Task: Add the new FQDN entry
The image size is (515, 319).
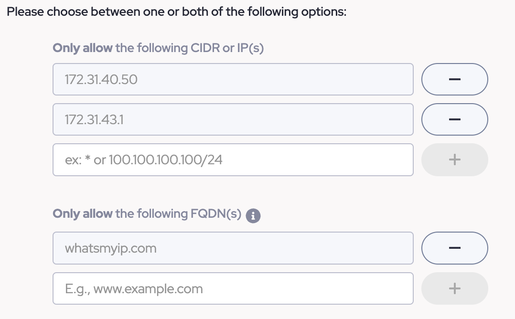Action: [x=454, y=288]
